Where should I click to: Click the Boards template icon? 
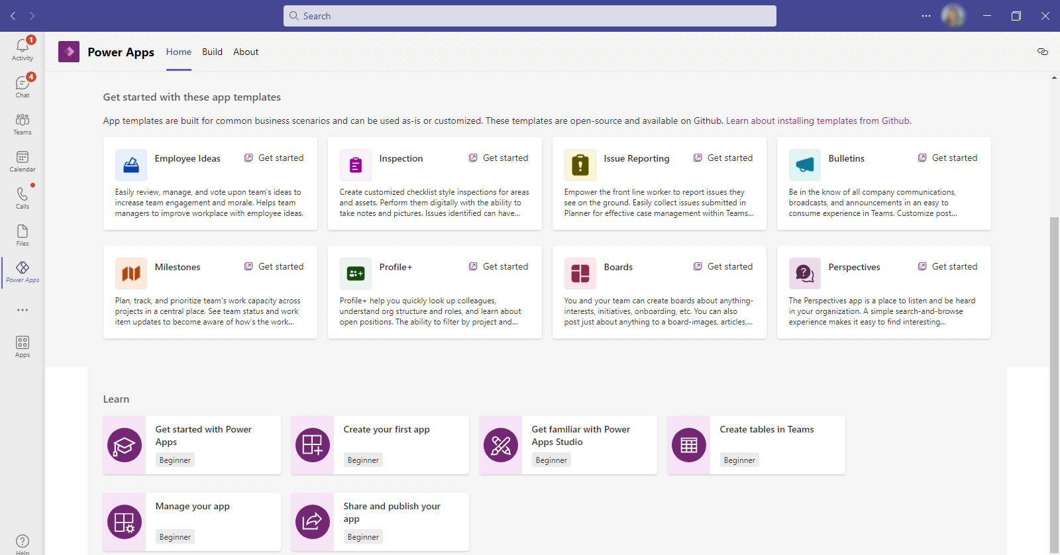pos(580,274)
